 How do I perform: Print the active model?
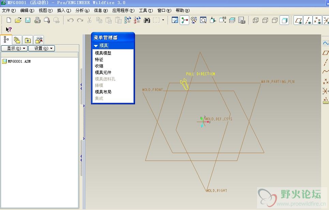[x=38, y=20]
